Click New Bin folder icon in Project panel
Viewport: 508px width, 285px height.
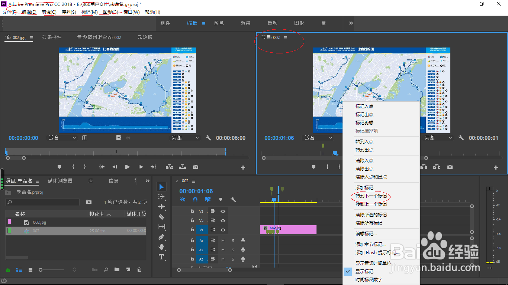pos(117,270)
